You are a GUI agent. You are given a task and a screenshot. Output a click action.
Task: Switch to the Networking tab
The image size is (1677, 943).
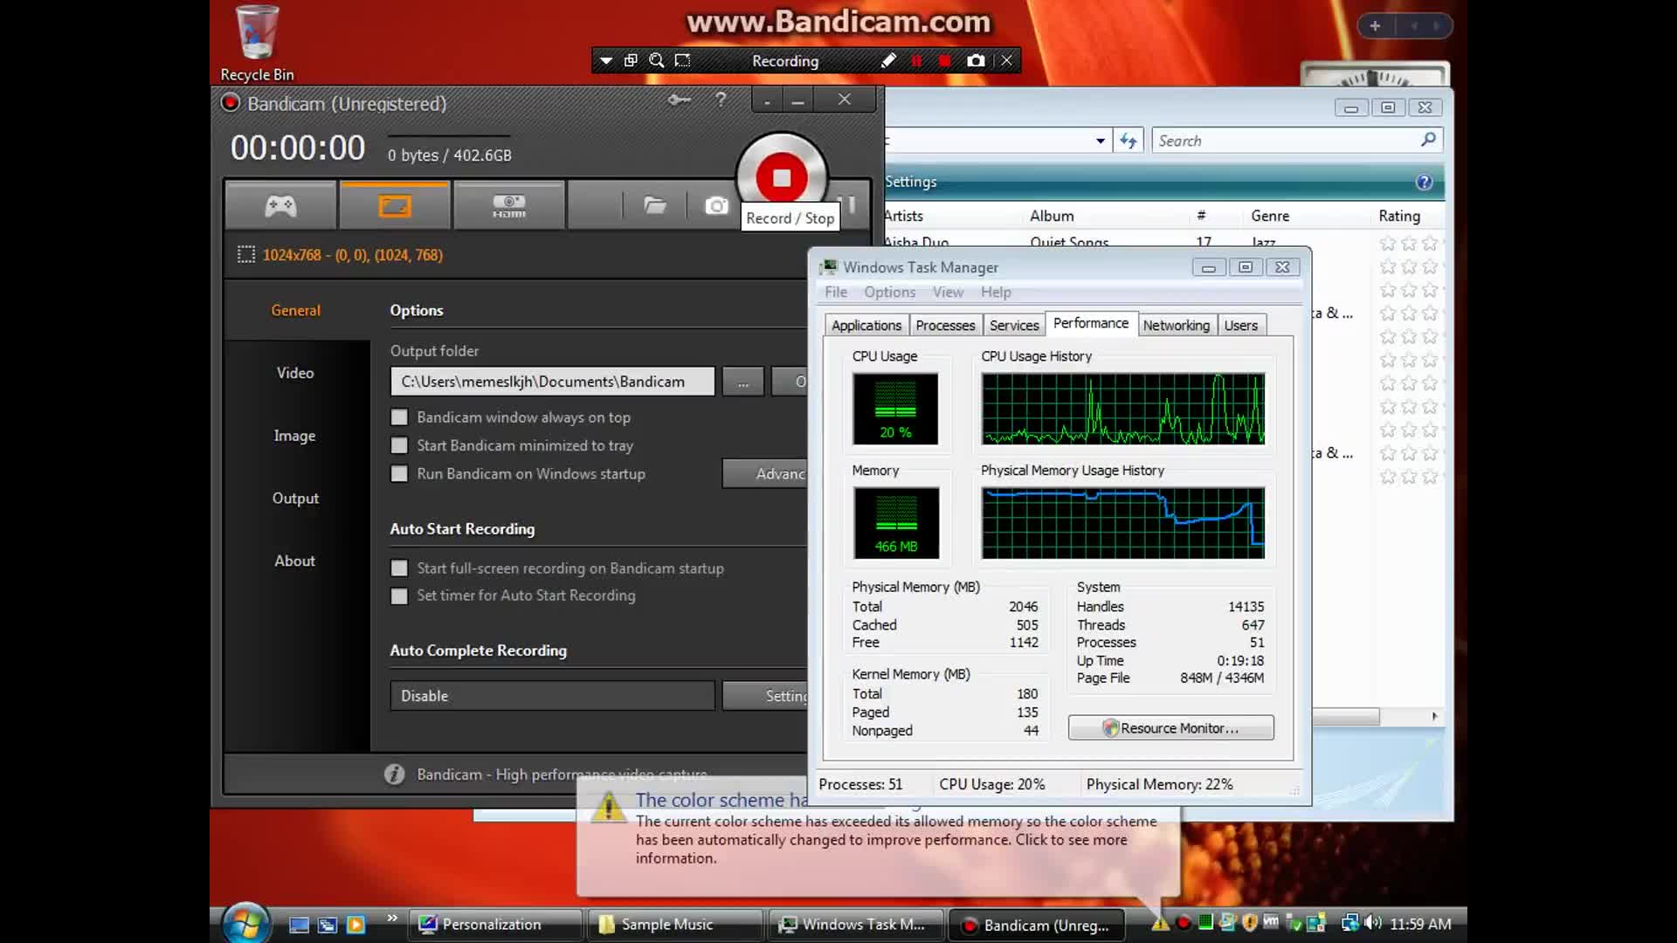(x=1177, y=326)
